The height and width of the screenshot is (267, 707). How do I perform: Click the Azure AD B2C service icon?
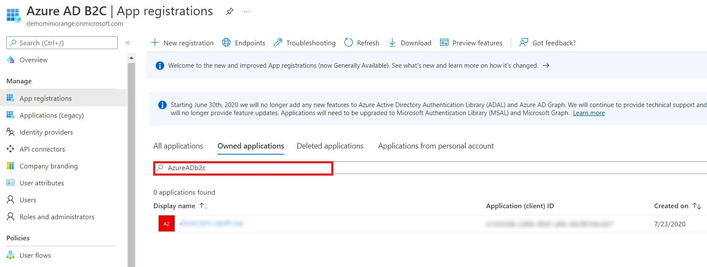tap(14, 15)
